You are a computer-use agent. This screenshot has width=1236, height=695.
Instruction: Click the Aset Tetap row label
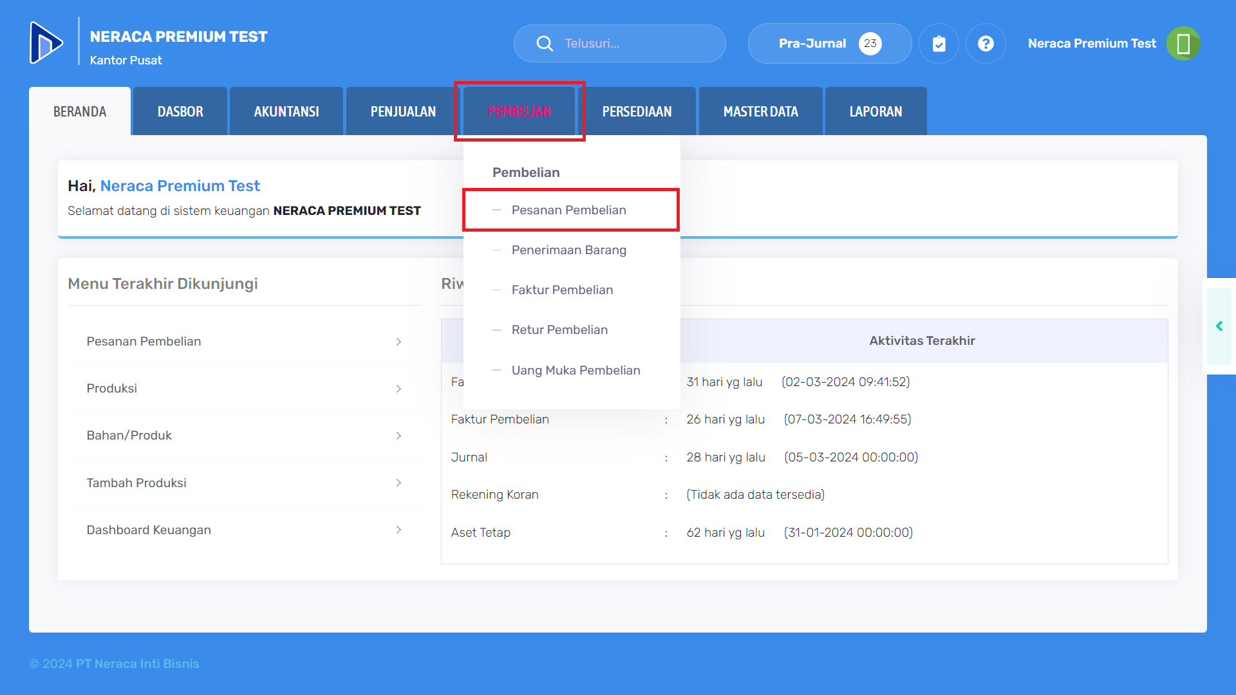(480, 532)
